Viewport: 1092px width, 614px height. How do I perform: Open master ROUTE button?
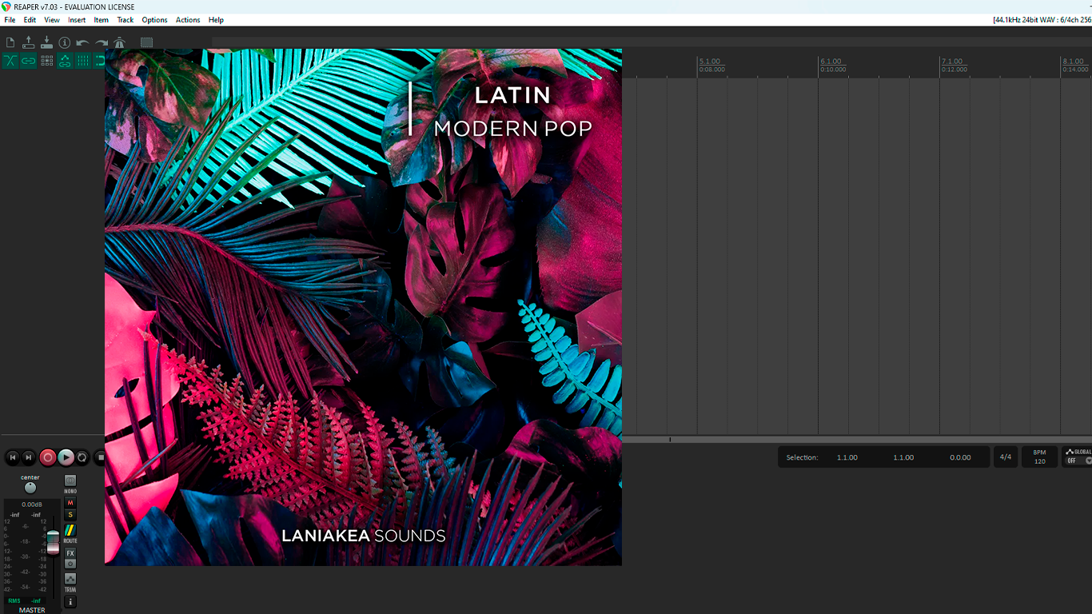click(x=70, y=530)
